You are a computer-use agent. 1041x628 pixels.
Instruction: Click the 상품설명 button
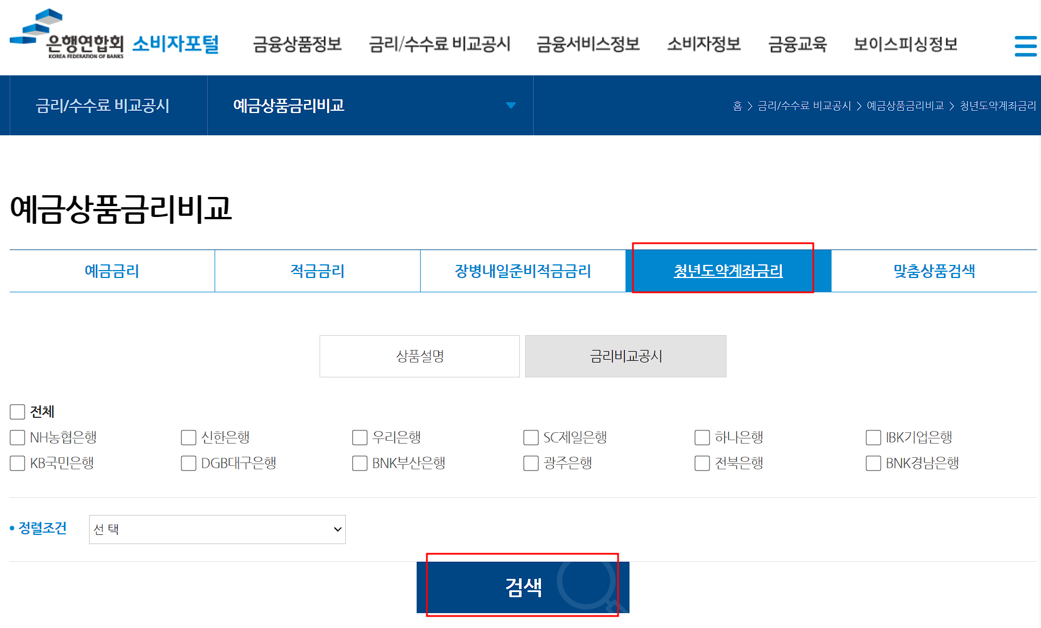click(419, 356)
